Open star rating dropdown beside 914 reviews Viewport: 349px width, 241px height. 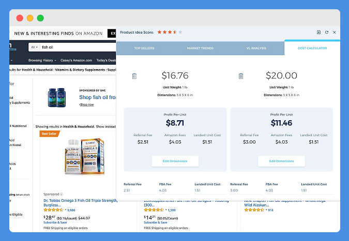pyautogui.click(x=266, y=210)
